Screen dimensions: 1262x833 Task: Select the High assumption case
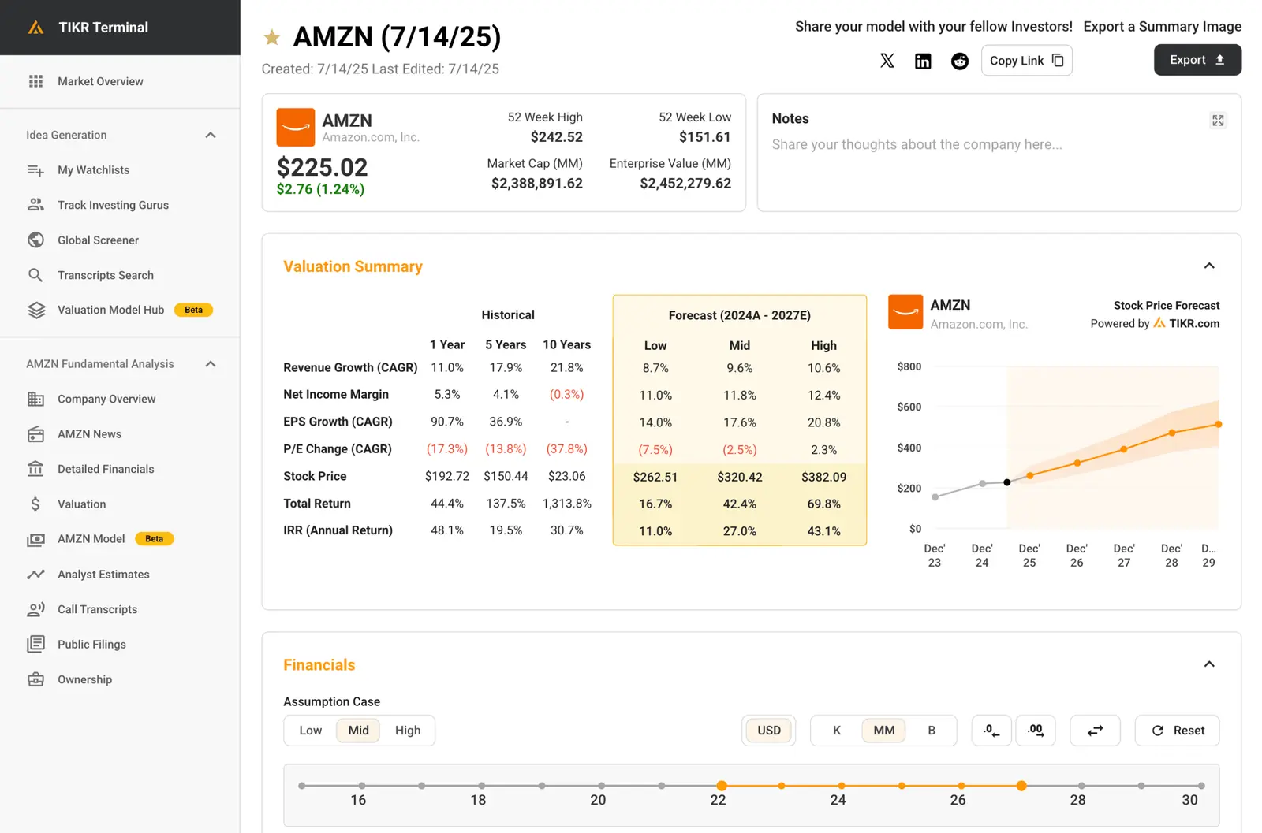coord(408,731)
